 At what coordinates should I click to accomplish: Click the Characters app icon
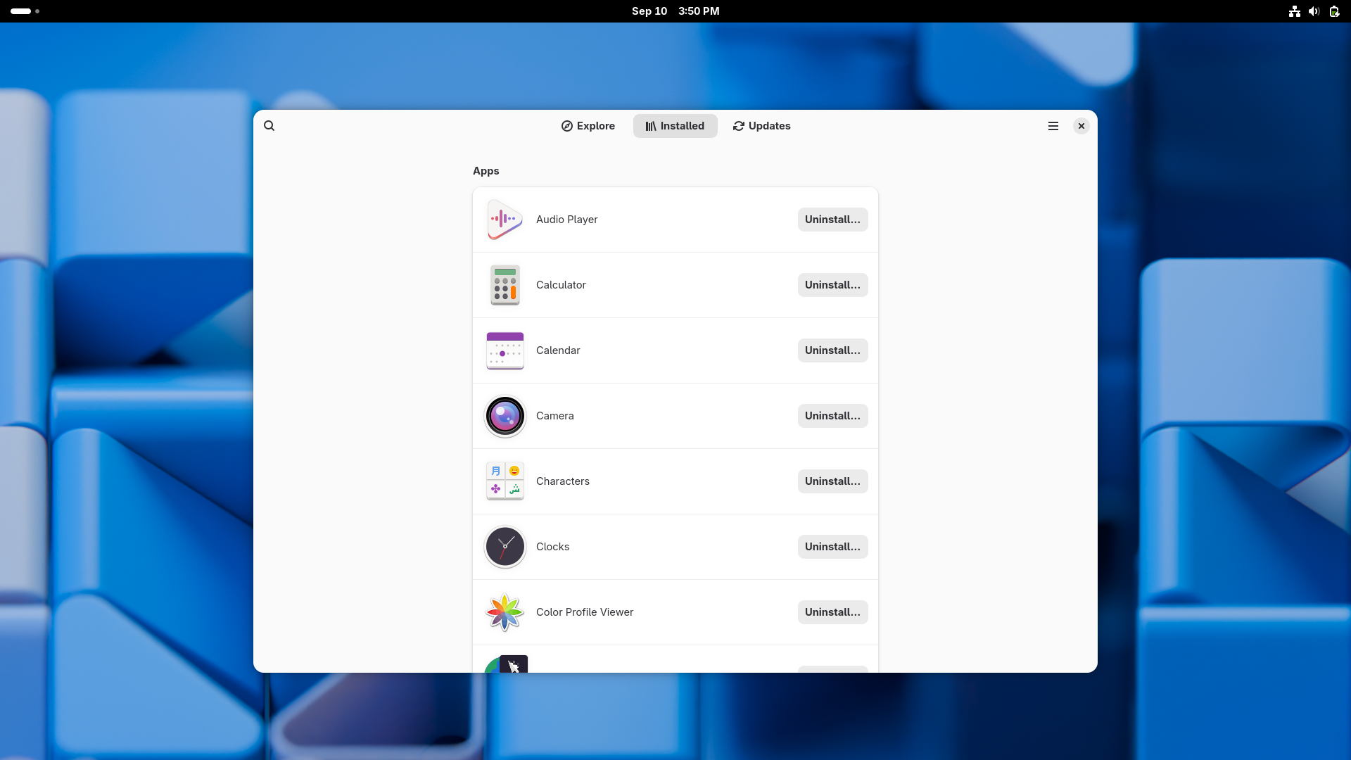(x=505, y=481)
